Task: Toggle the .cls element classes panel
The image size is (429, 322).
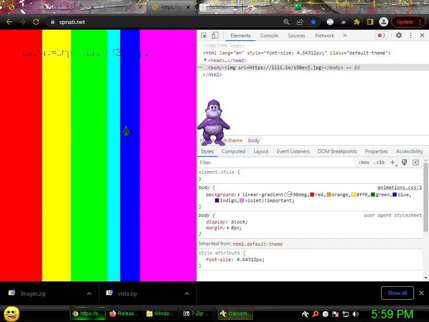Action: pos(379,162)
